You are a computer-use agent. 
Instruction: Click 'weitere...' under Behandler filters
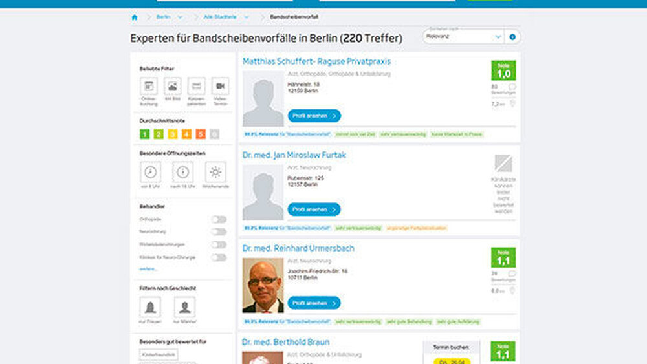click(148, 268)
